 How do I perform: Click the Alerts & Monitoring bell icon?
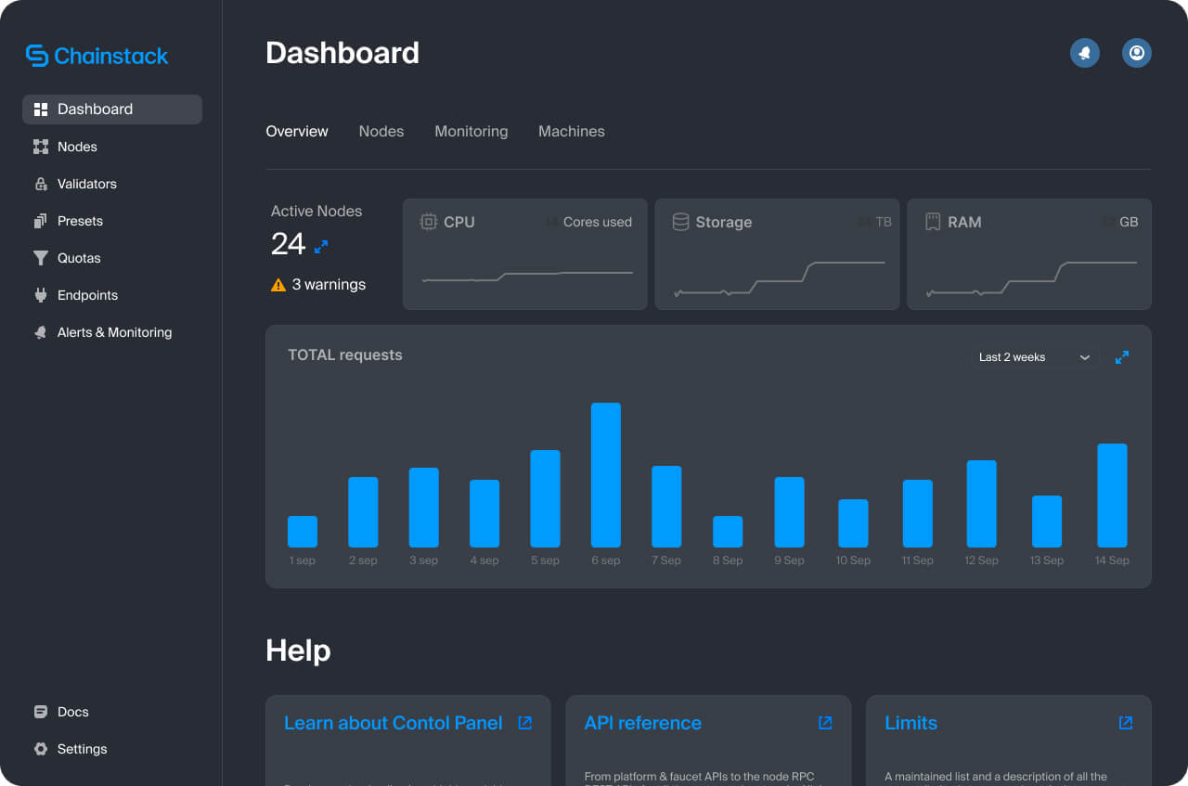click(x=41, y=332)
